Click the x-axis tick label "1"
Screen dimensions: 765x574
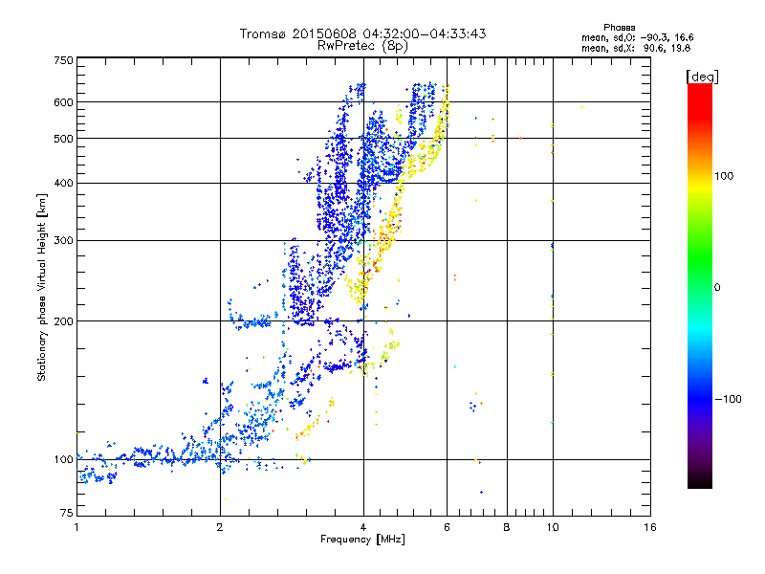[76, 527]
